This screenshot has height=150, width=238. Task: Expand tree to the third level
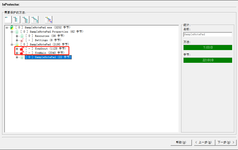[26, 20]
